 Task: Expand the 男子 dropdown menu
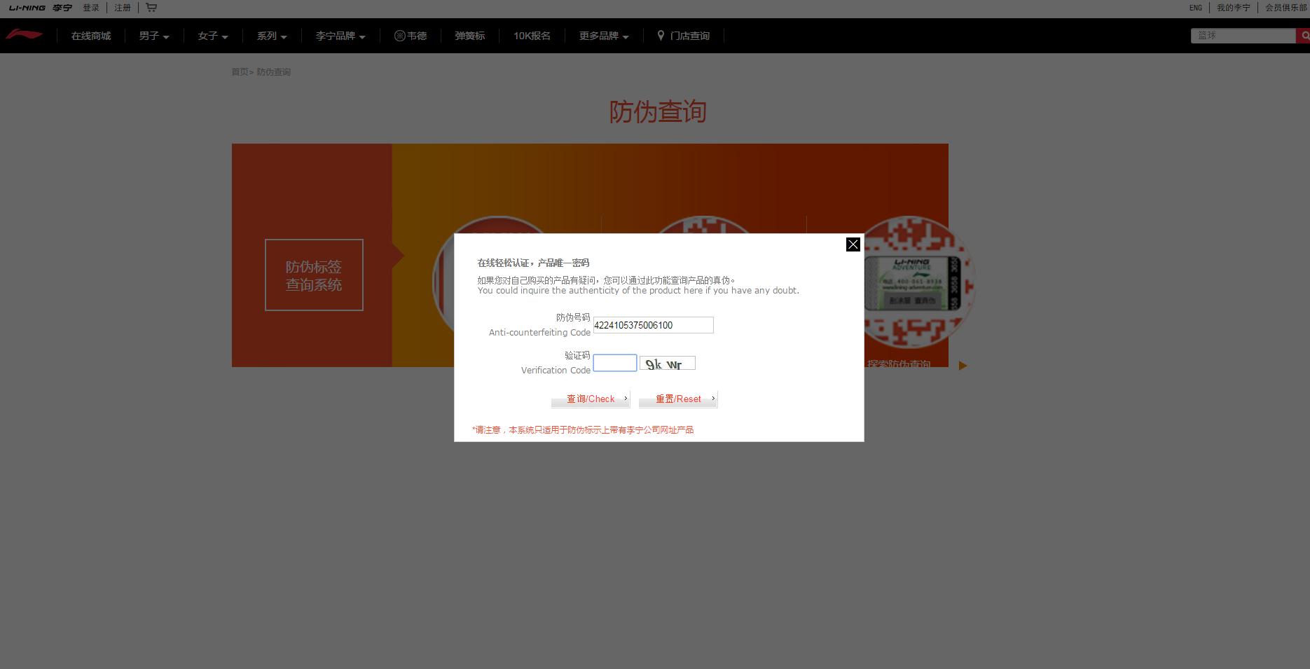click(154, 36)
